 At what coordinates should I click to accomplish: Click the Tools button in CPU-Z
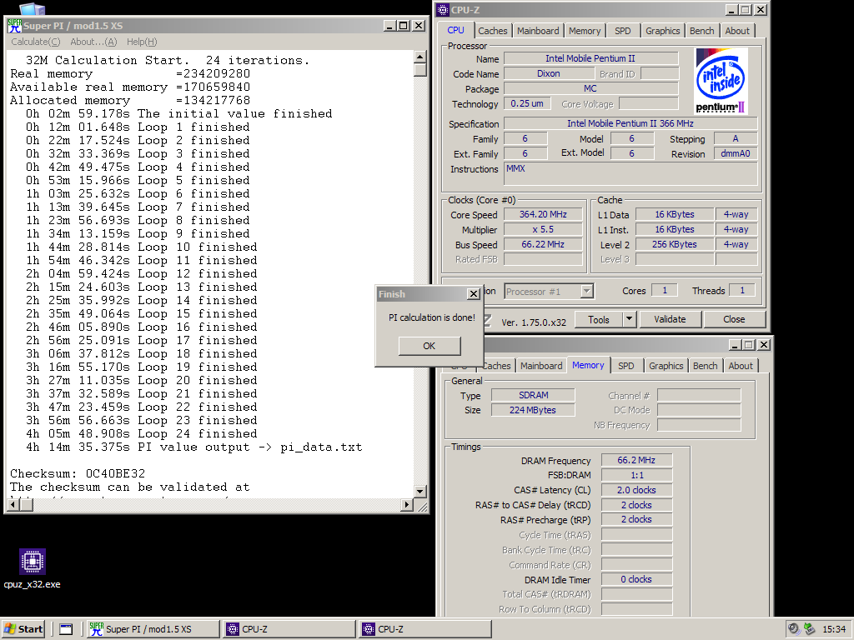[x=599, y=319]
